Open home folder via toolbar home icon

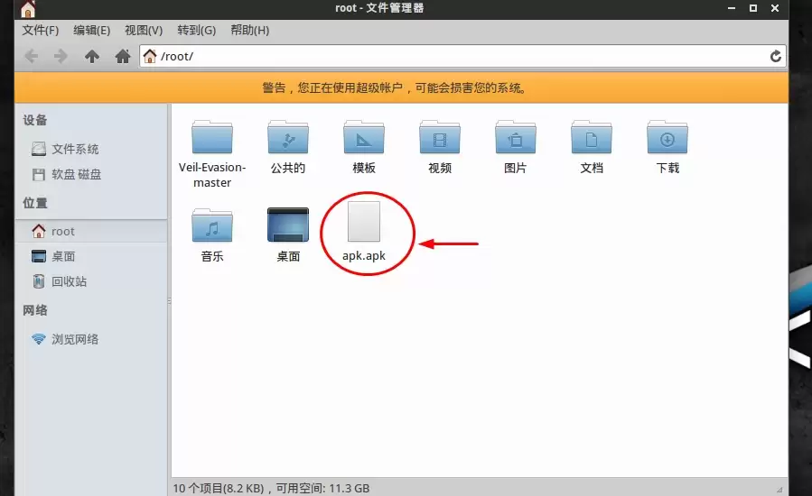(123, 56)
